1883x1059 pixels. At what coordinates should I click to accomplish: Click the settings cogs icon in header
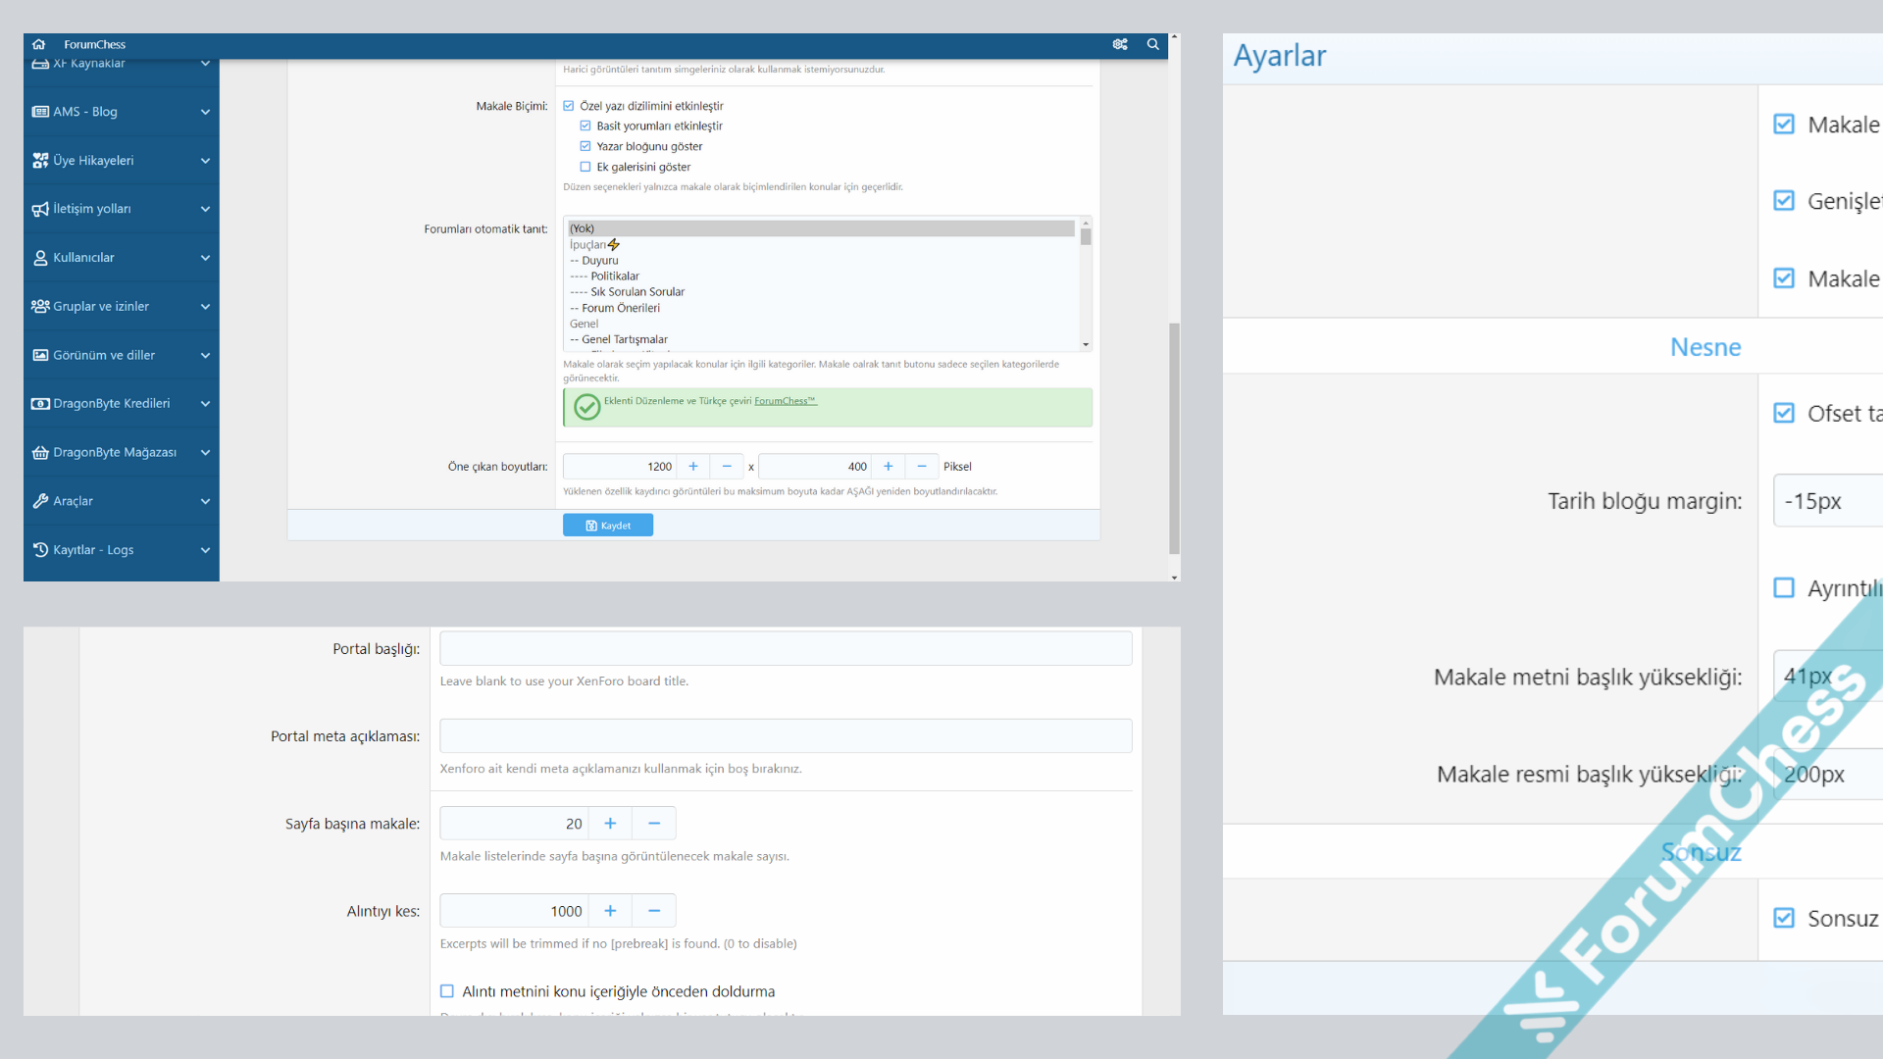point(1120,44)
